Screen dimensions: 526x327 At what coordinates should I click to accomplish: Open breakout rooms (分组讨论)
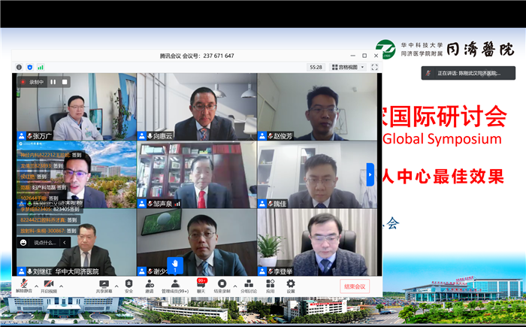coord(248,283)
